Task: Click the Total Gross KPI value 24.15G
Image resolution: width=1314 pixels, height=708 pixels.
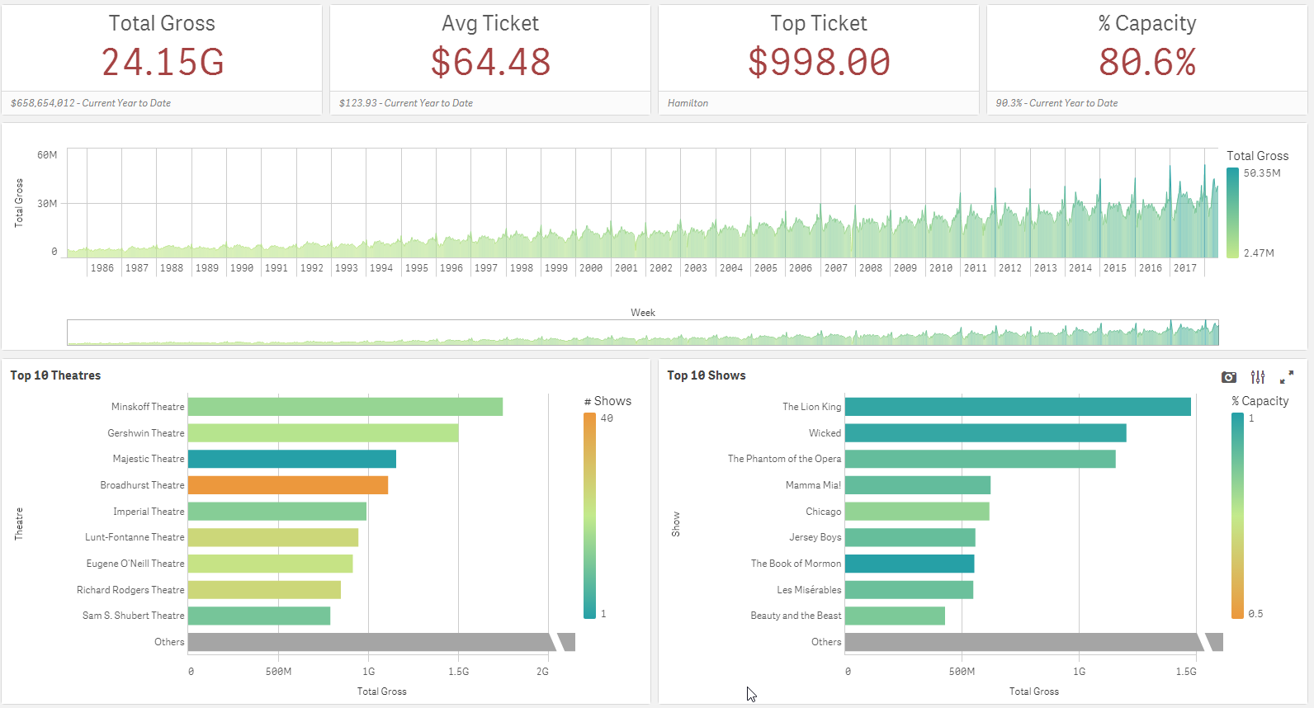Action: tap(163, 63)
